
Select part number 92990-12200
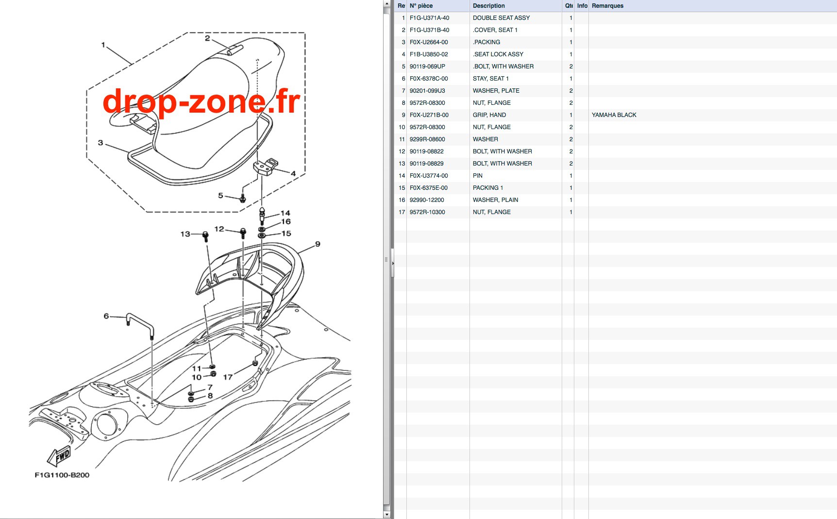[x=427, y=200]
